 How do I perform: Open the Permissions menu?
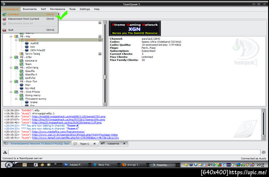[57, 9]
